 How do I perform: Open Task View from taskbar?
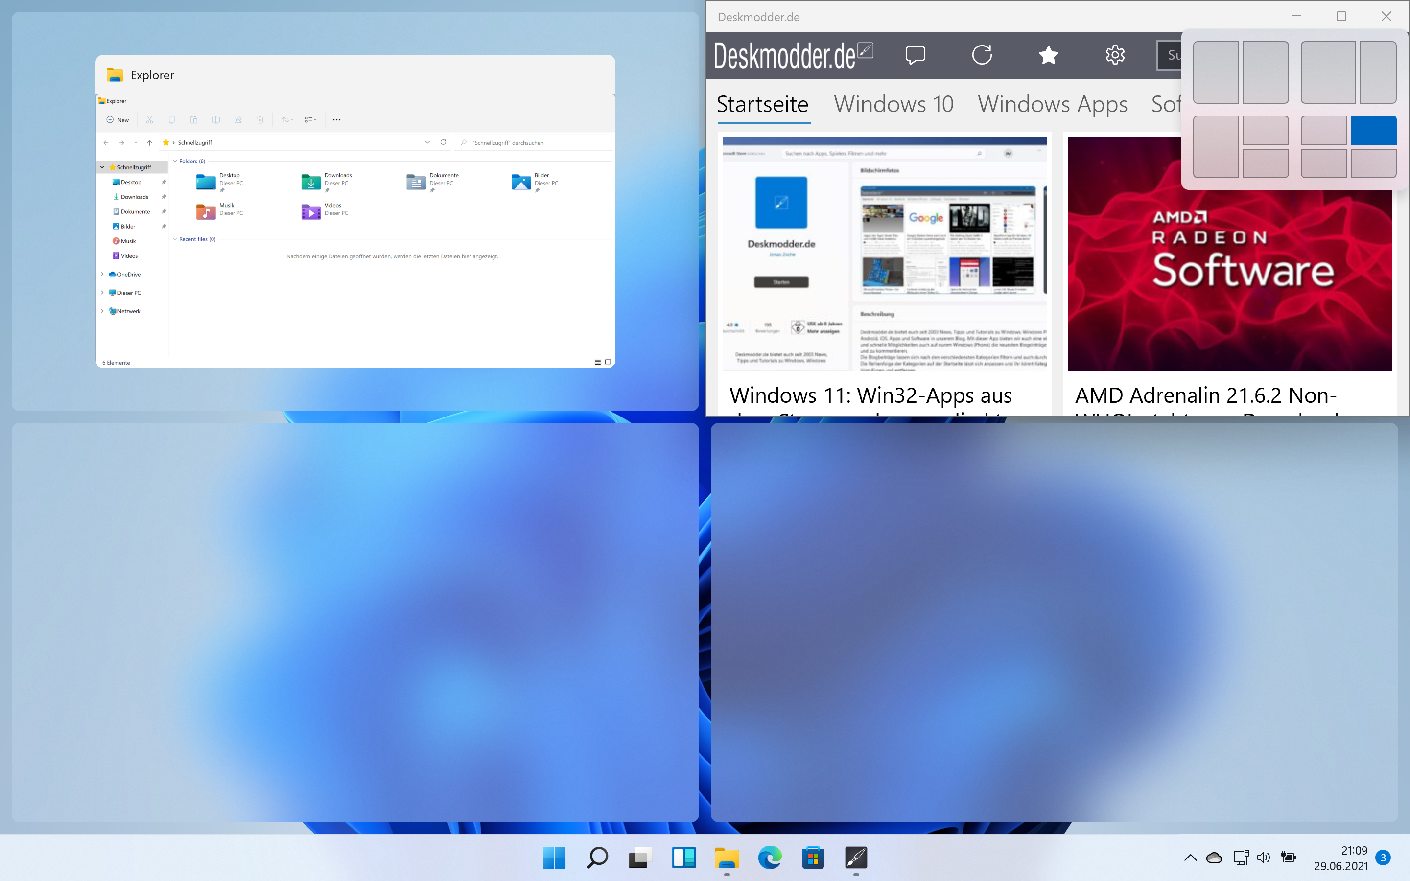640,858
